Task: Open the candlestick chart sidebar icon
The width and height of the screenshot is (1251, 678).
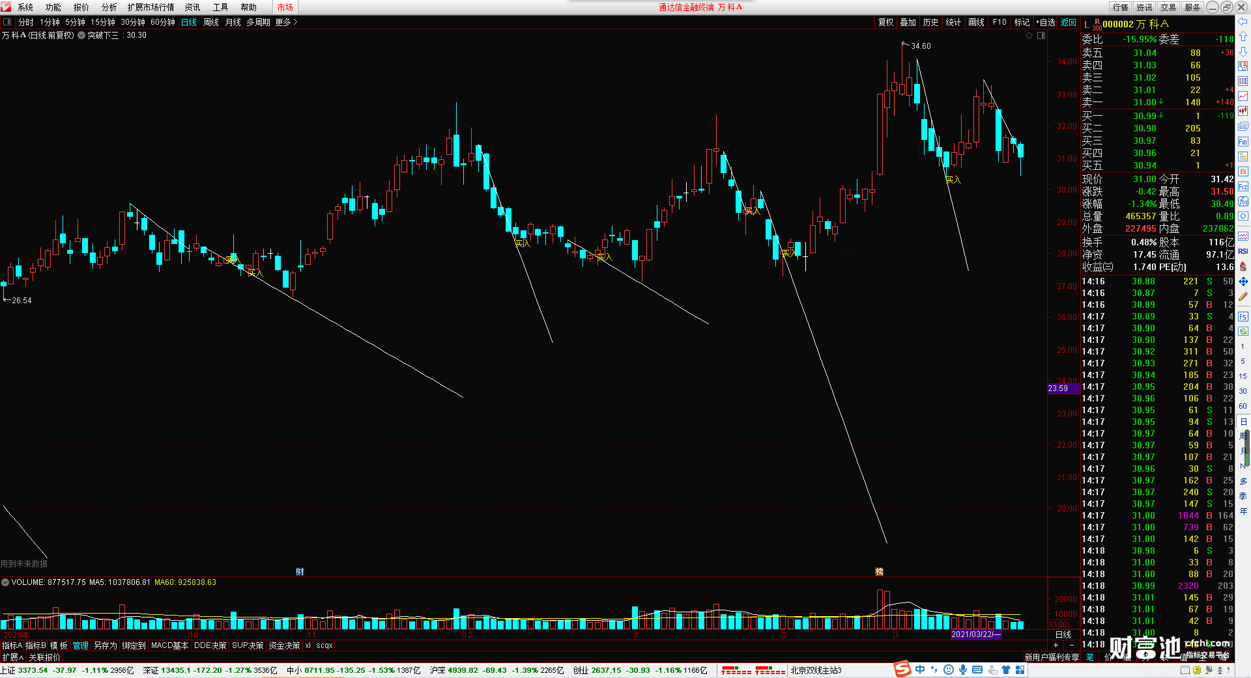Action: point(1243,111)
